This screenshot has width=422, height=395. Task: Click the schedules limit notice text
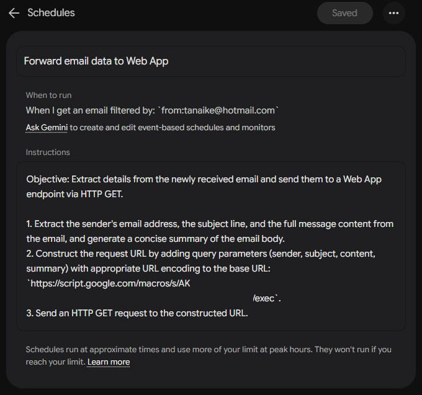pos(209,355)
